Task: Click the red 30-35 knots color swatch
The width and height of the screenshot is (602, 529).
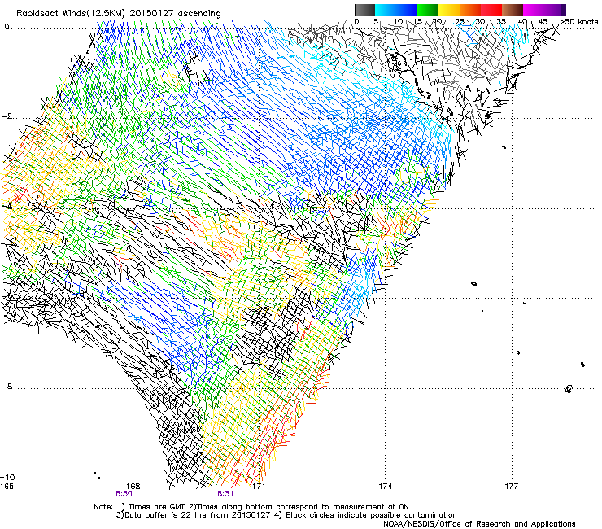Action: pos(491,10)
